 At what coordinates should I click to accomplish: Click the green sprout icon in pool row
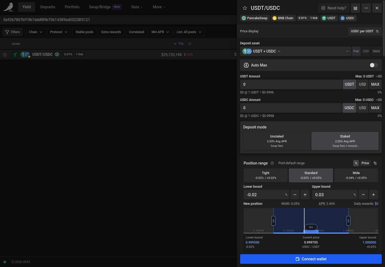tap(15, 54)
